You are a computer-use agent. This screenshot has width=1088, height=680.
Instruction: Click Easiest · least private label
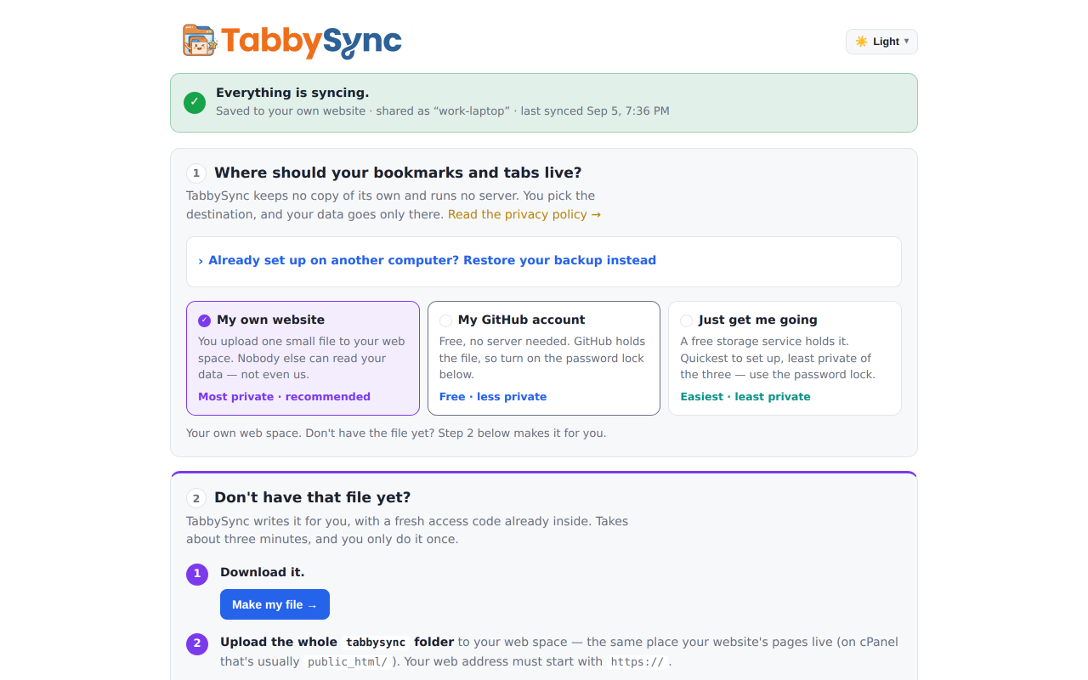[745, 397]
